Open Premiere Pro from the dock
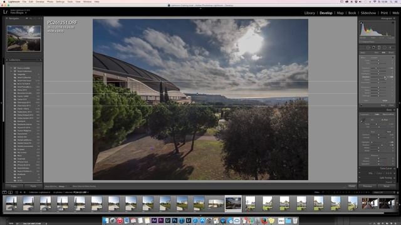The height and width of the screenshot is (225, 401). click(161, 221)
